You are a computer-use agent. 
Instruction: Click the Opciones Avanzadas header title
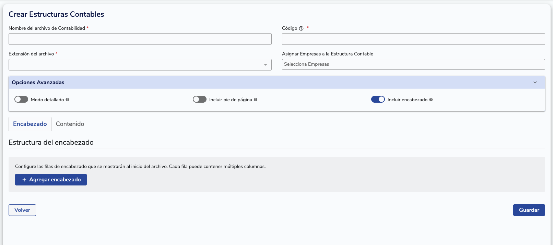38,82
